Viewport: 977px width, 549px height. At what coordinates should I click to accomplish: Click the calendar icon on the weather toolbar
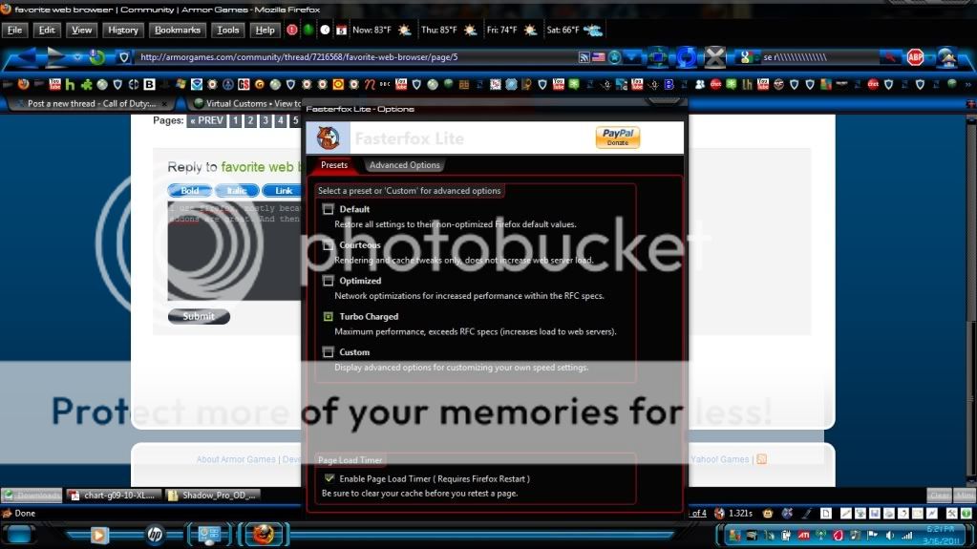coord(342,30)
